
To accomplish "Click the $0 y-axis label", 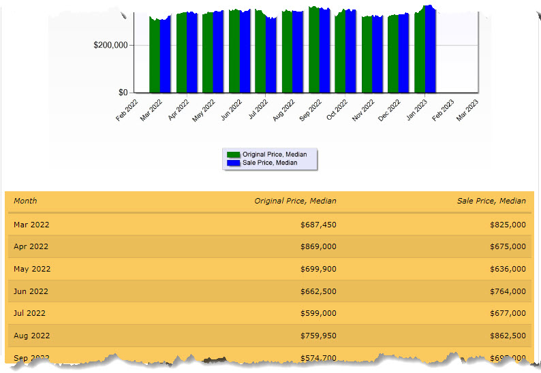I will coord(121,93).
